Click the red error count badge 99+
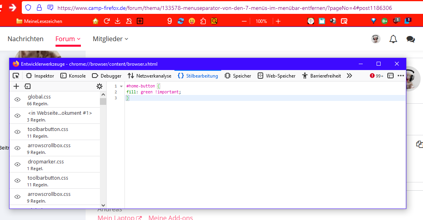Image resolution: width=423 pixels, height=220 pixels. point(376,76)
